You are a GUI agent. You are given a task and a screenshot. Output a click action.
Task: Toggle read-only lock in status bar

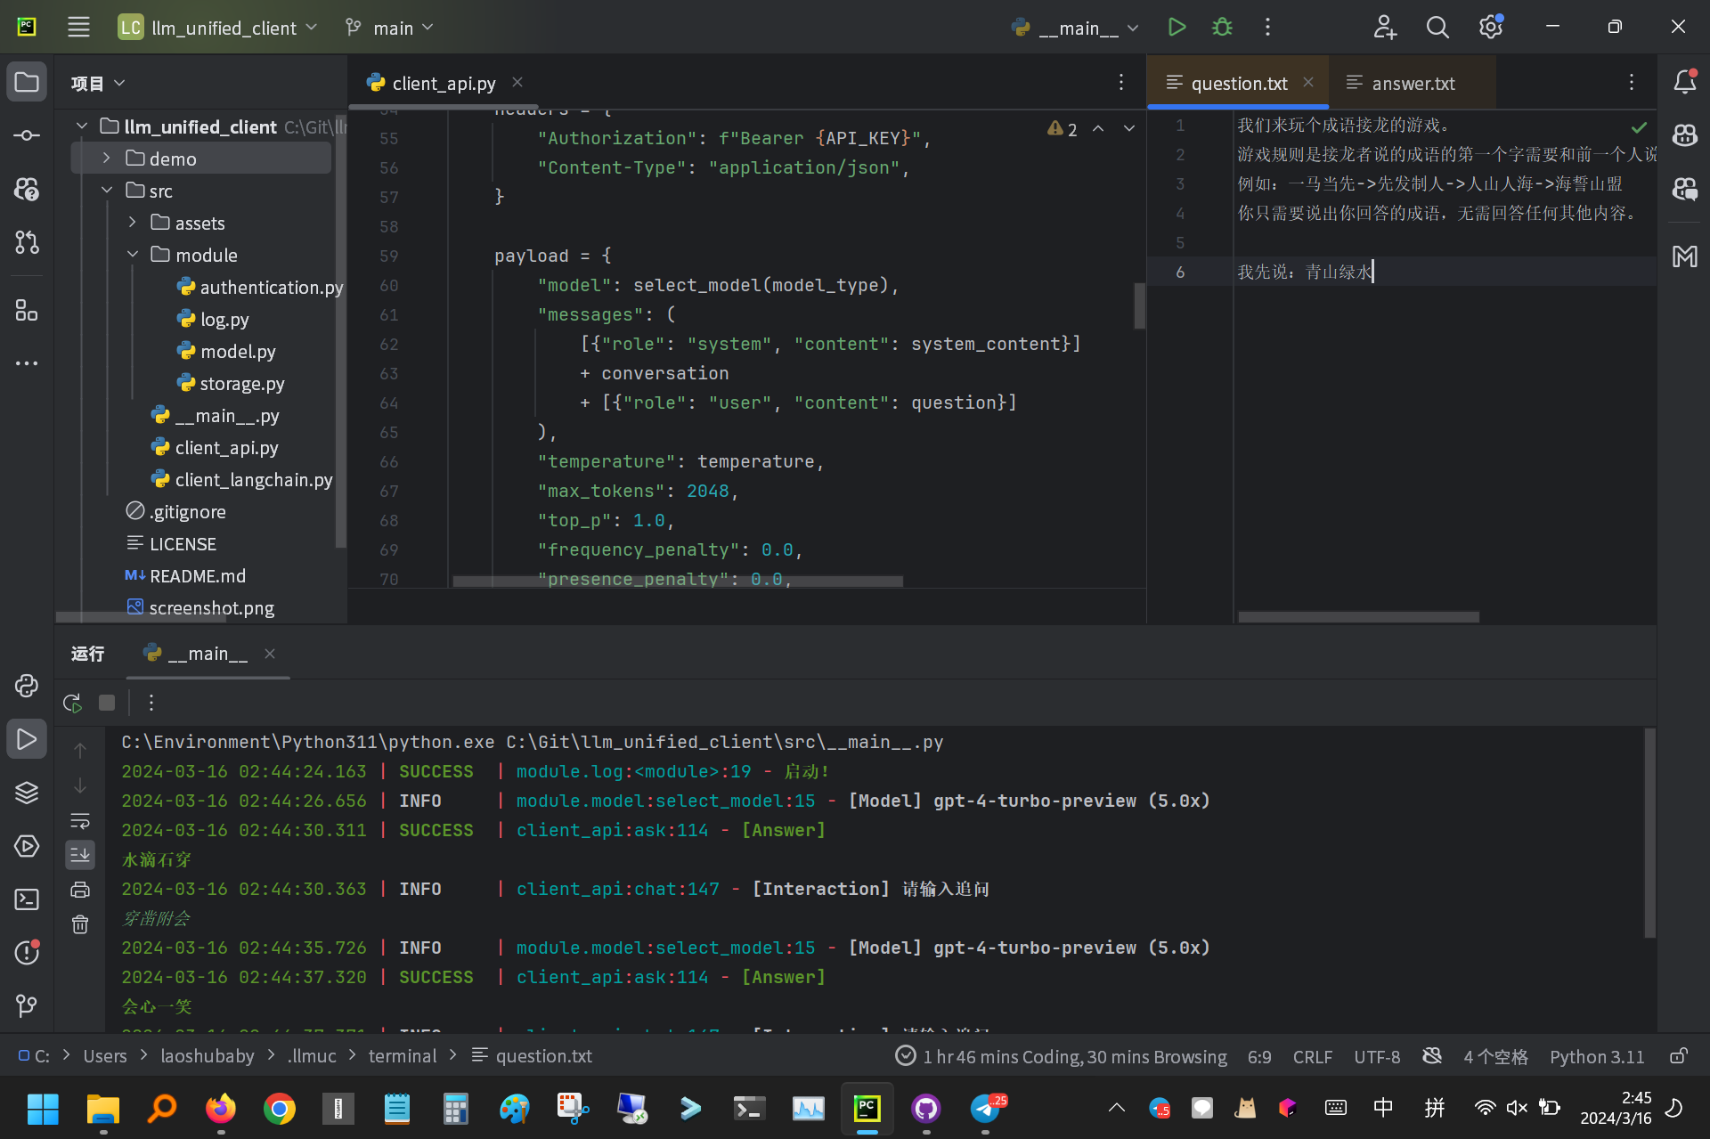click(x=1678, y=1056)
